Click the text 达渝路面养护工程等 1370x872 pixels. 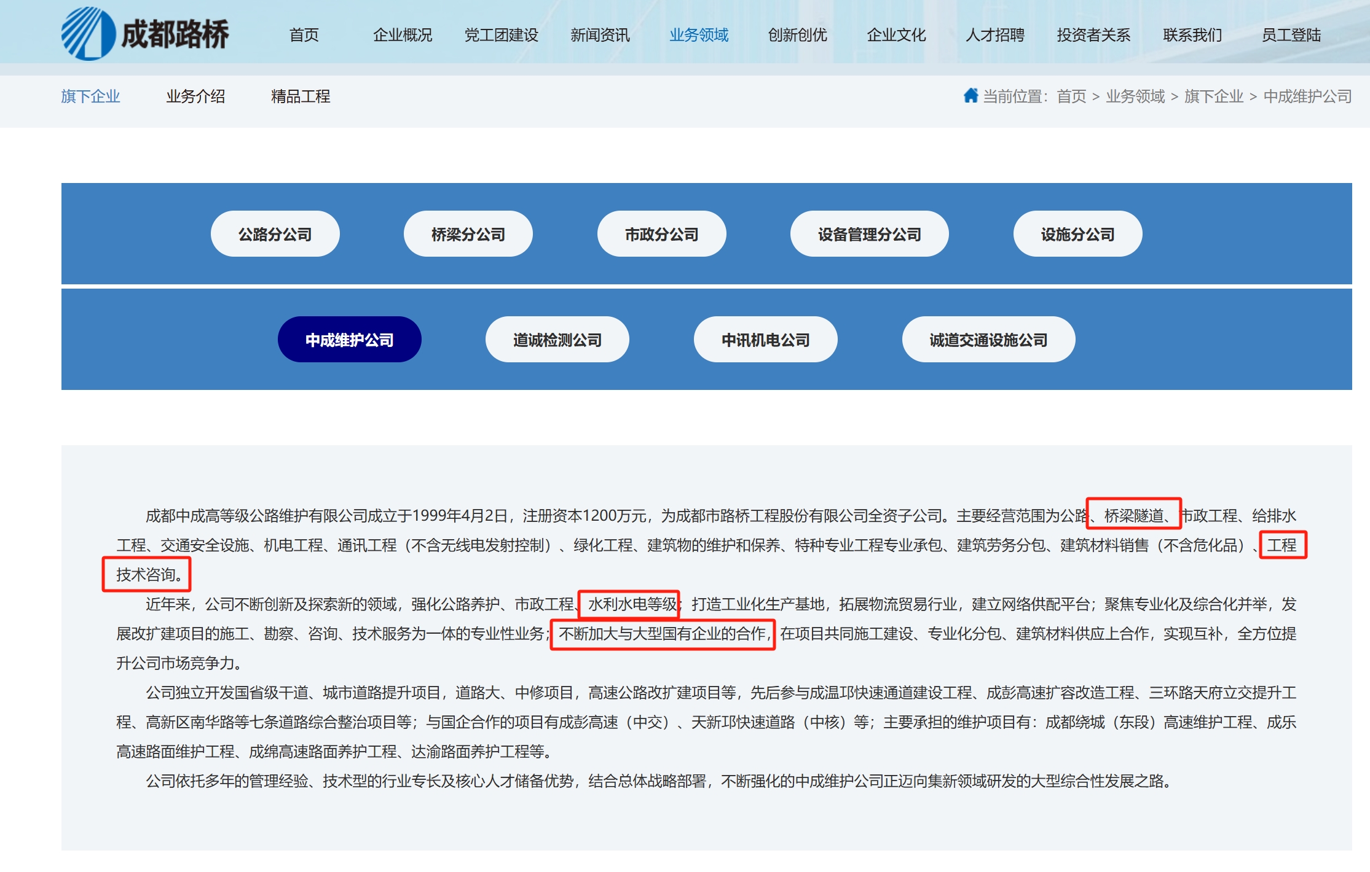478,752
